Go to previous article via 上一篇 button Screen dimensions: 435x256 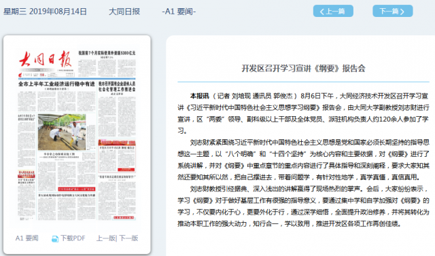333,11
